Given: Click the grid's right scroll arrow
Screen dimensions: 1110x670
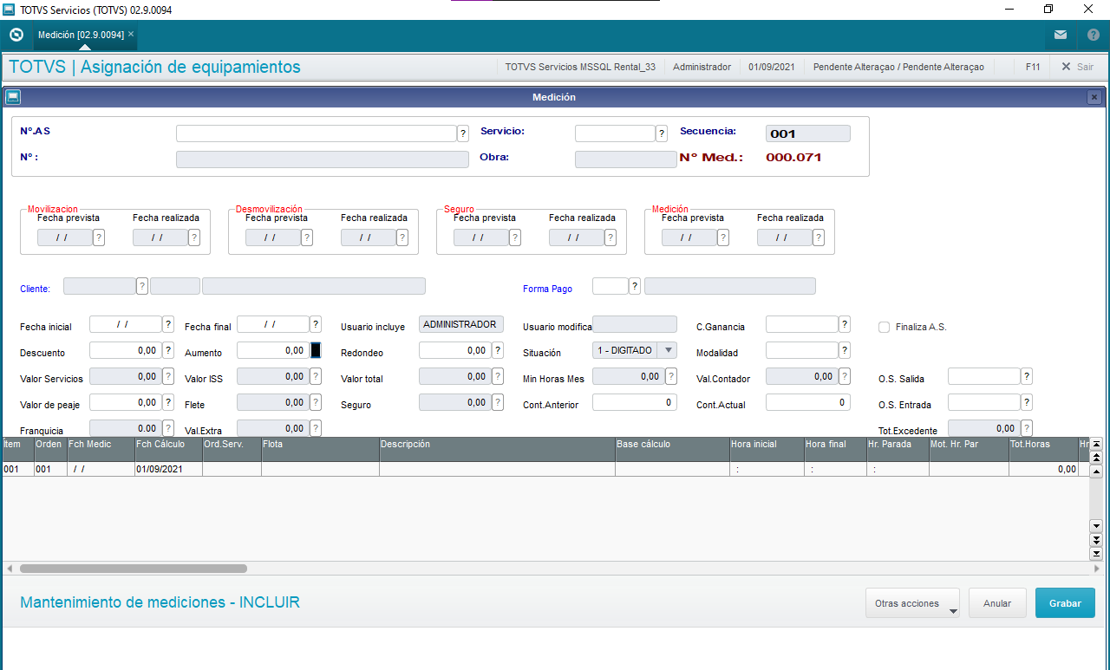Looking at the screenshot, I should (x=1096, y=569).
